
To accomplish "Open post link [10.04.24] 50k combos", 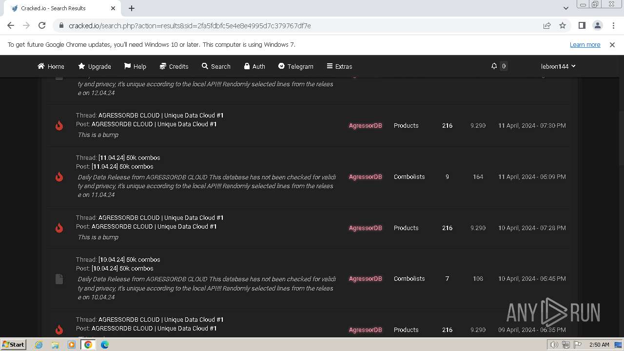I will [122, 269].
